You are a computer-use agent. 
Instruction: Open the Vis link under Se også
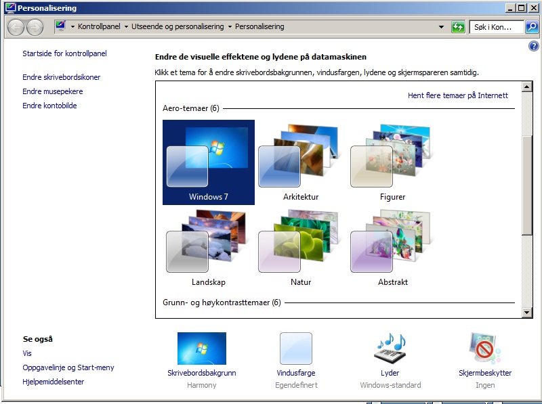point(27,353)
